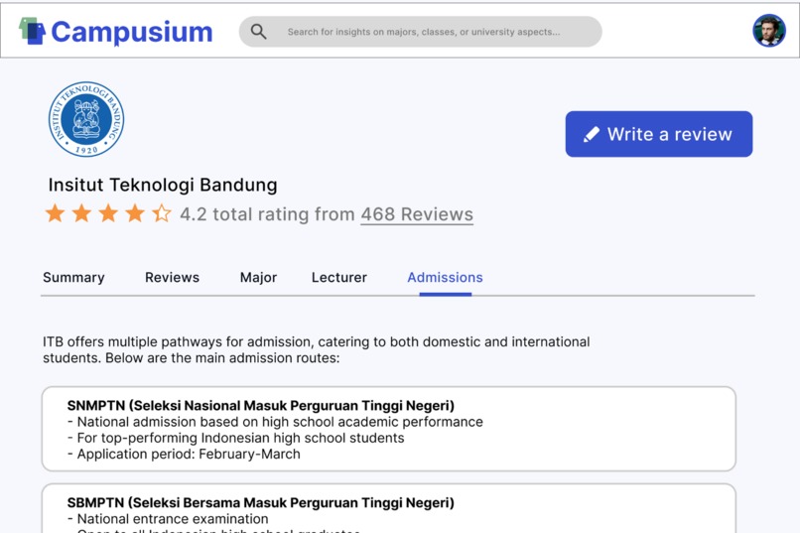Click 'National entrance examination' line
The height and width of the screenshot is (533, 800).
[x=168, y=519]
